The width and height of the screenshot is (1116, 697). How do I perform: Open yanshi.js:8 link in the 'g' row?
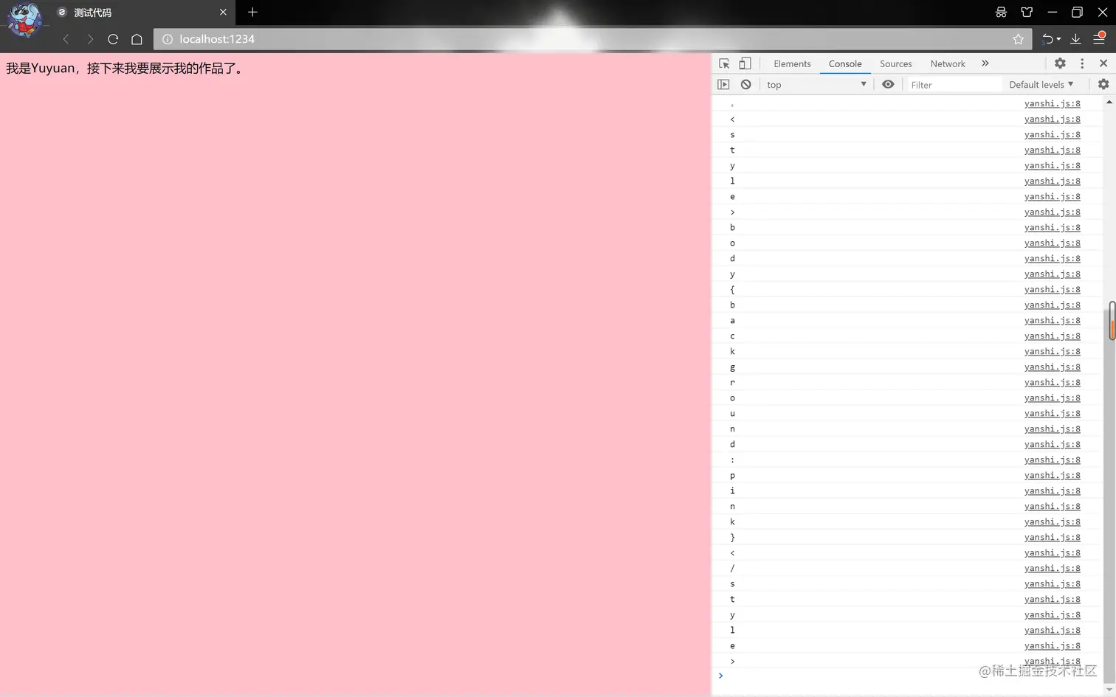tap(1052, 367)
